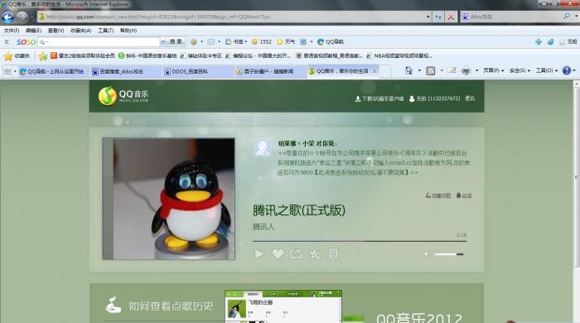Viewport: 580px width, 323px height.
Task: Switch to the QQ导航 browser tab
Action: 51,71
